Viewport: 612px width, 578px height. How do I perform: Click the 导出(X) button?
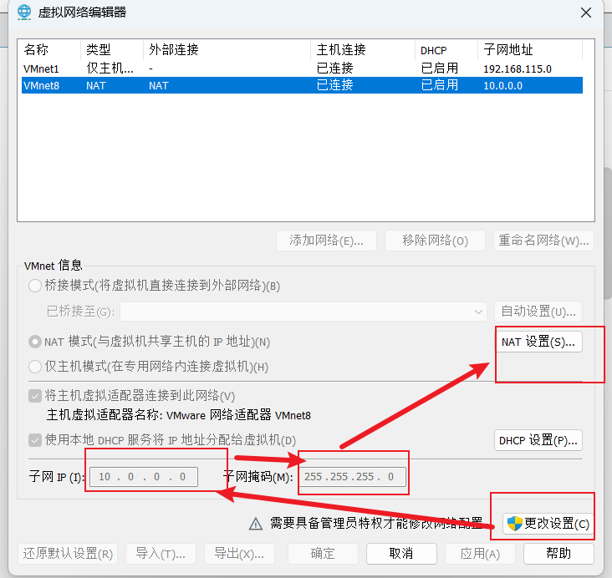point(239,554)
